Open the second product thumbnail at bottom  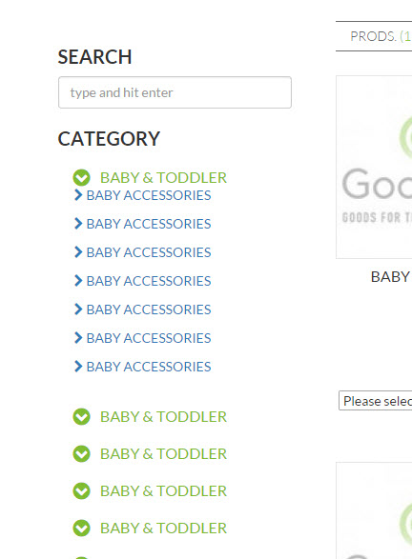[374, 510]
